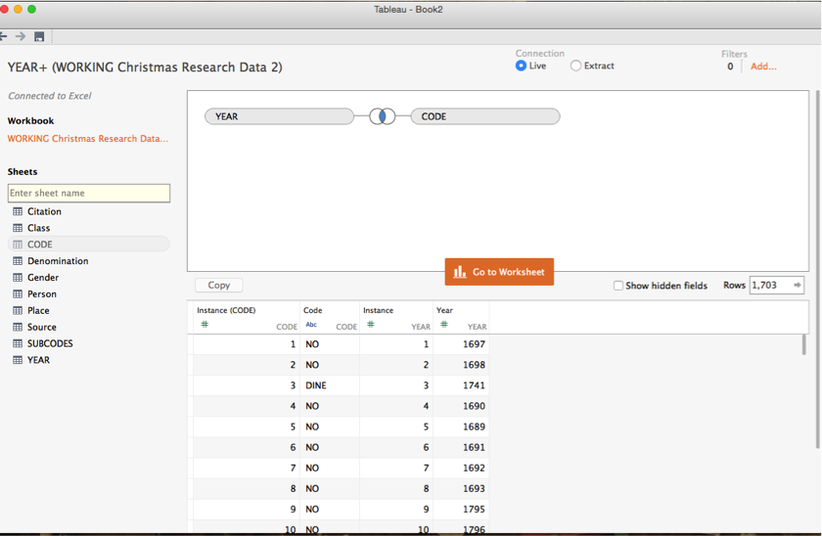Click the Rows count input field
The width and height of the screenshot is (822, 536).
(776, 285)
